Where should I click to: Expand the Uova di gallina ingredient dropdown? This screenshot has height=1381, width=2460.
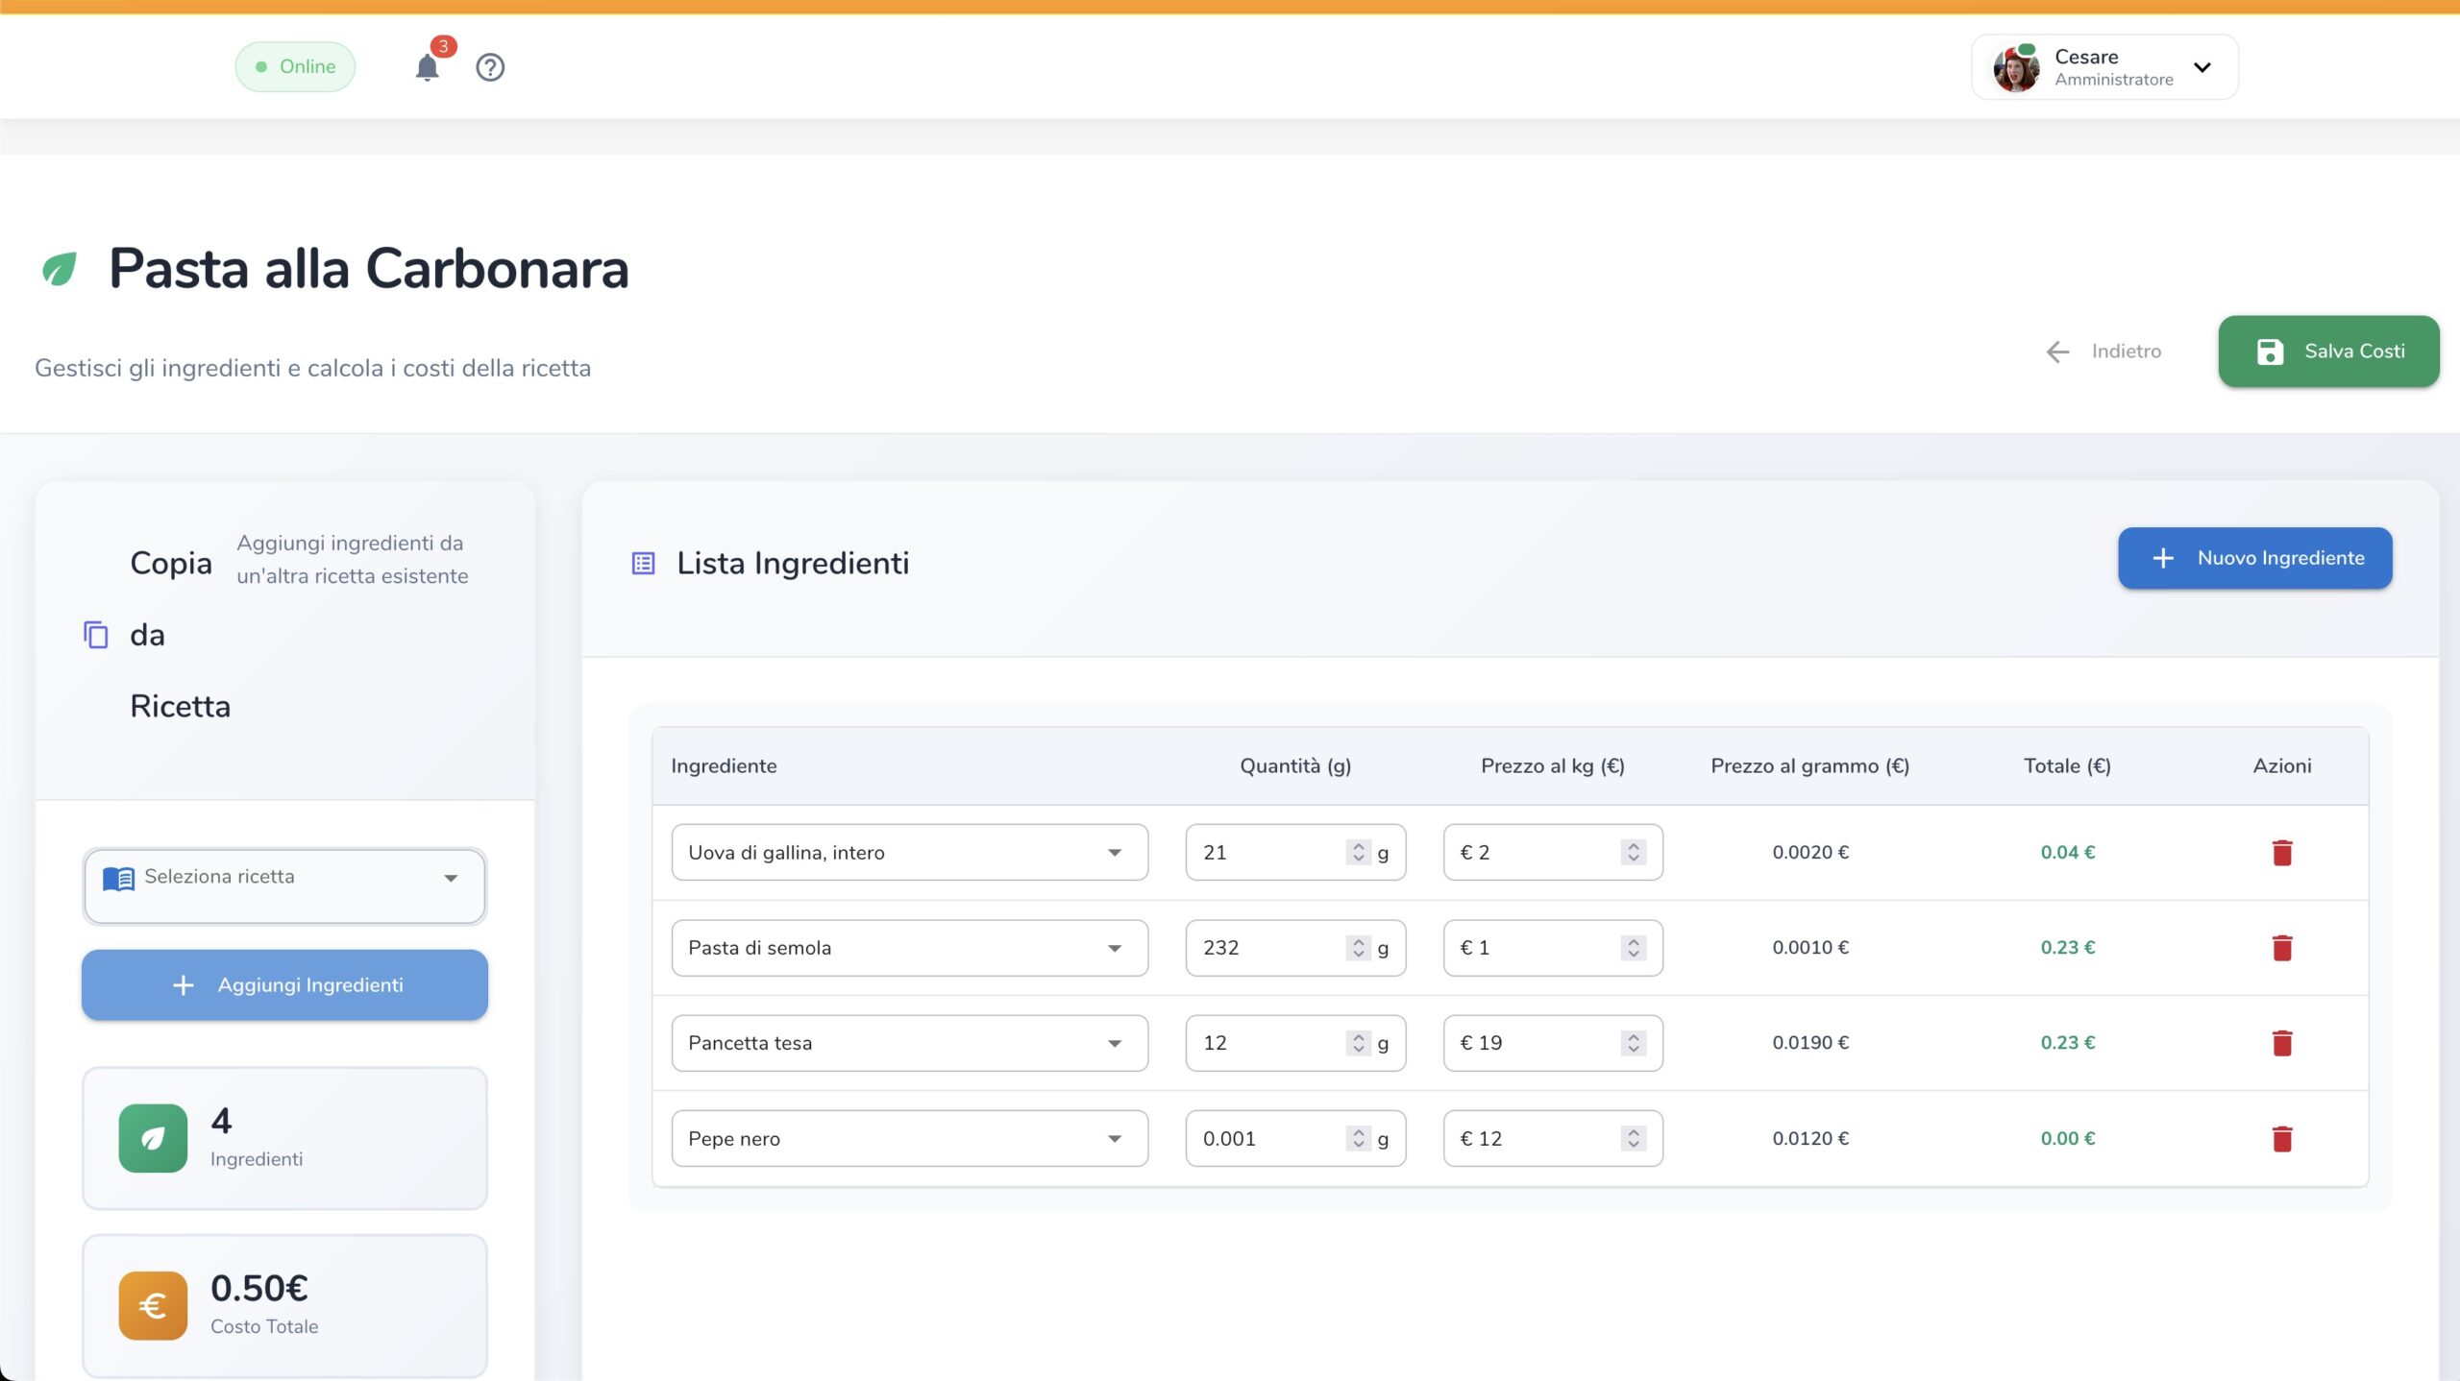click(x=1114, y=852)
